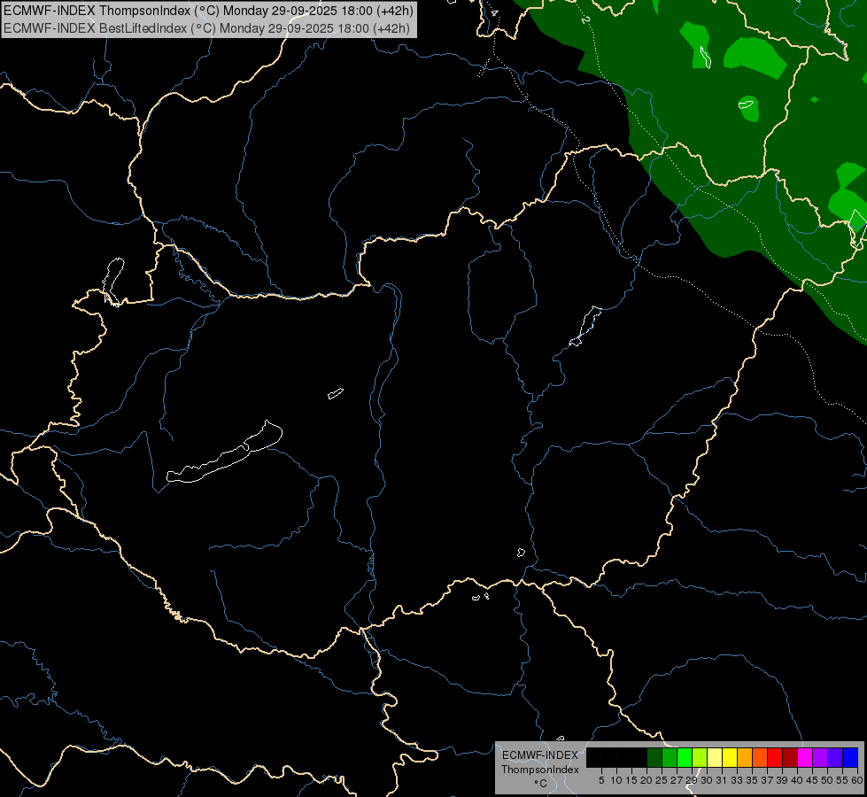This screenshot has height=797, width=867.
Task: Click legend tick value 33
Action: coord(737,780)
